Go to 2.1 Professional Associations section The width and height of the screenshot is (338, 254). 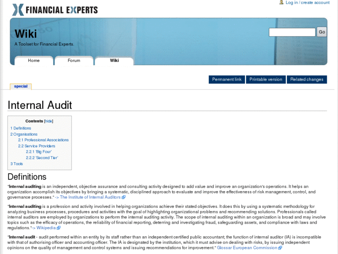click(43, 140)
